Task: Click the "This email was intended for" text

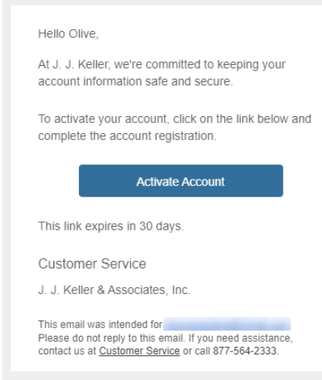Action: [x=101, y=324]
